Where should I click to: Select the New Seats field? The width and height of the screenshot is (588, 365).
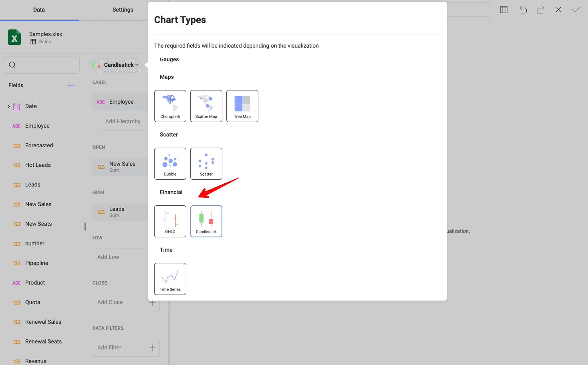(x=38, y=224)
